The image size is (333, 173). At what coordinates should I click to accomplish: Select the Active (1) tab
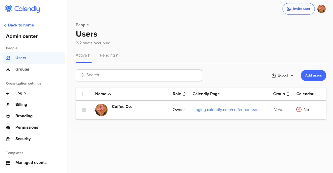pos(84,55)
